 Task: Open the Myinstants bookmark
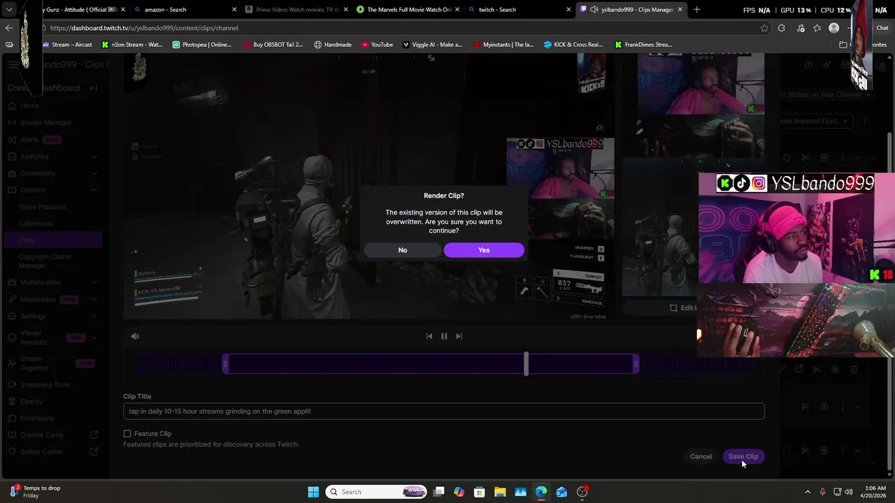[503, 45]
